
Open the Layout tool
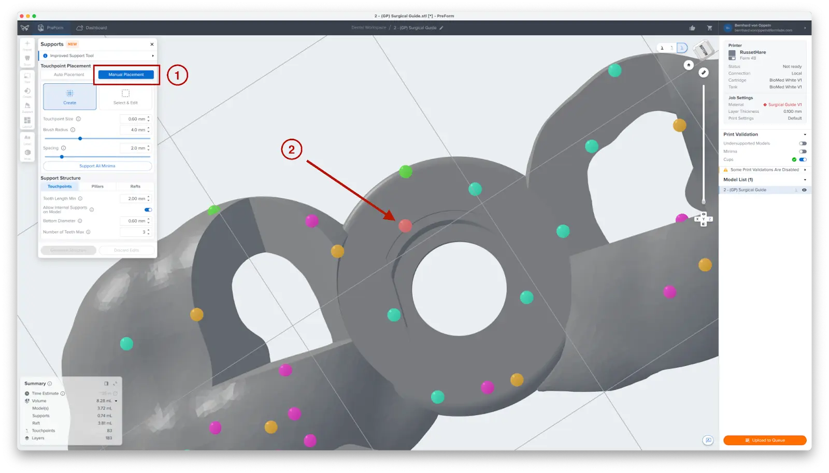pos(27,120)
